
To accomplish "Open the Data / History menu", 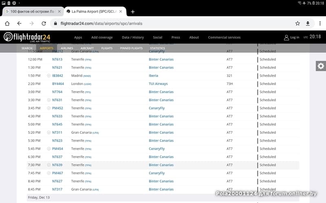I will click(133, 37).
